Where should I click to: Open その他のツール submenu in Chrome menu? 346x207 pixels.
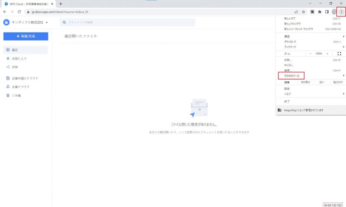coord(291,76)
